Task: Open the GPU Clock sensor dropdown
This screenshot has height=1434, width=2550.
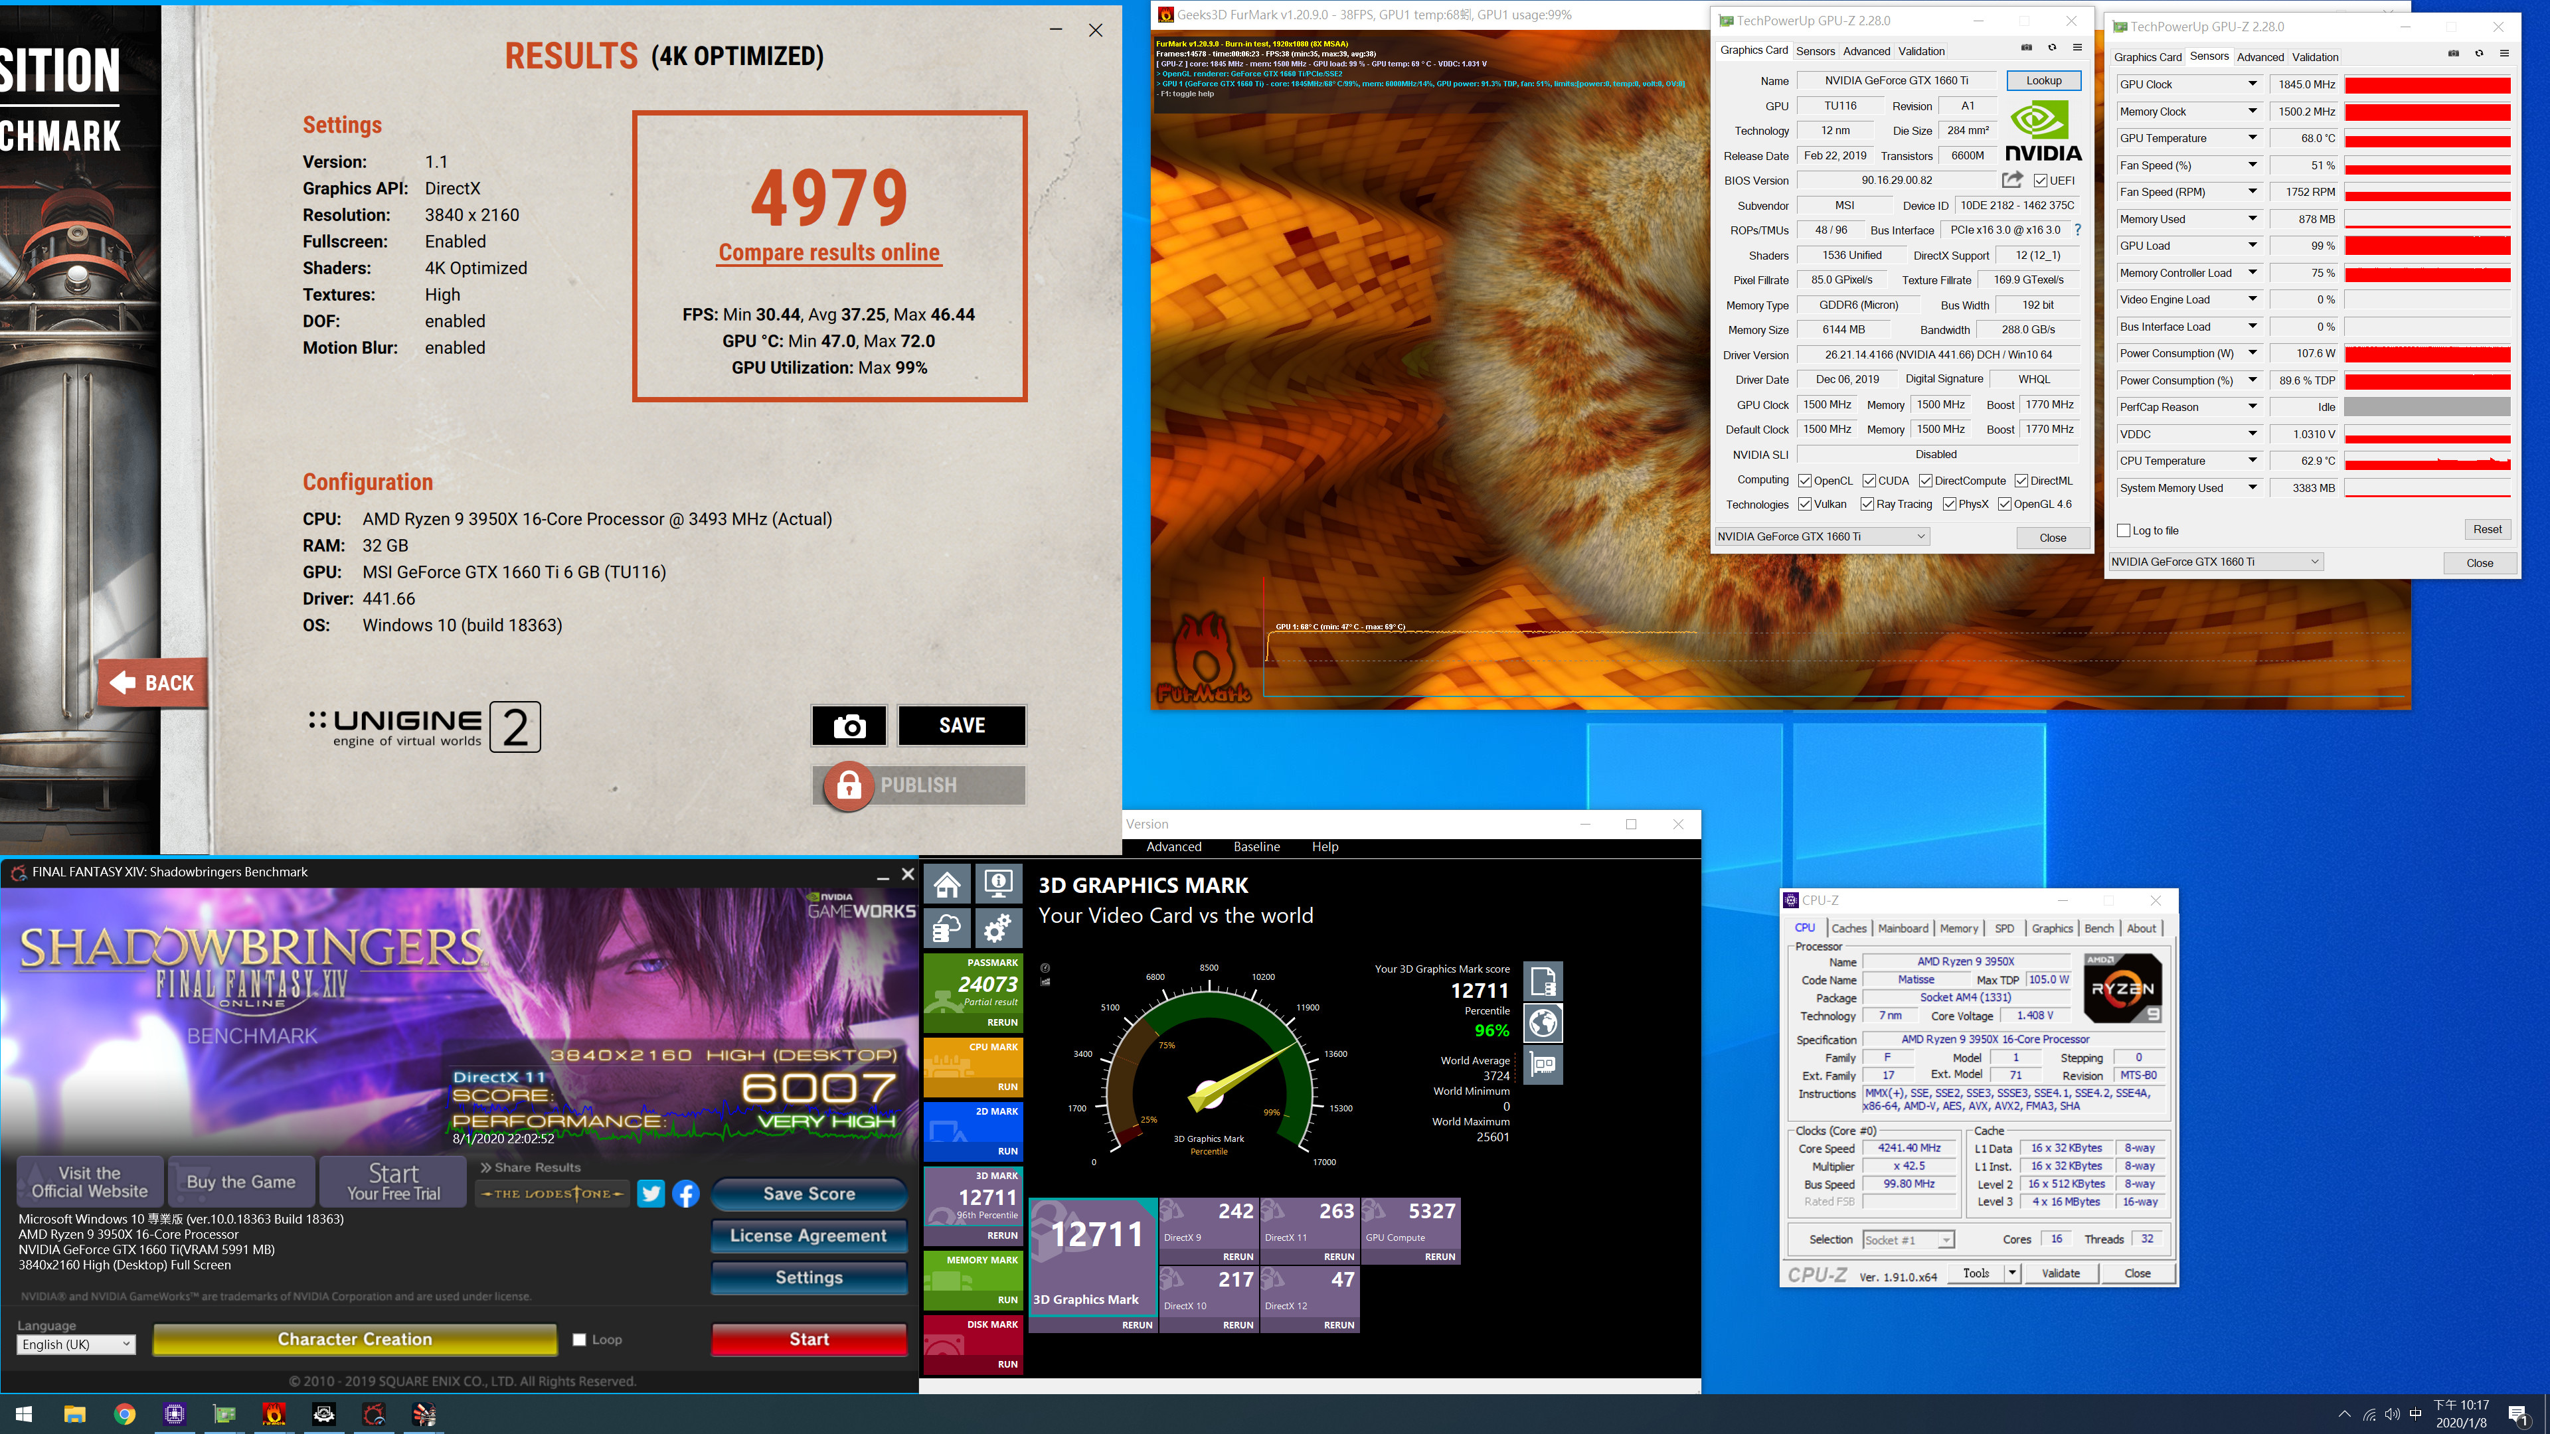Action: pos(2253,84)
